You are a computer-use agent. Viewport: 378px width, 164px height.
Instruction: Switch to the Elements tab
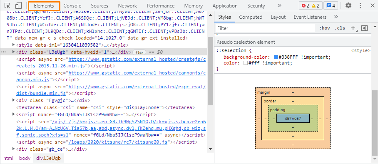(44, 6)
